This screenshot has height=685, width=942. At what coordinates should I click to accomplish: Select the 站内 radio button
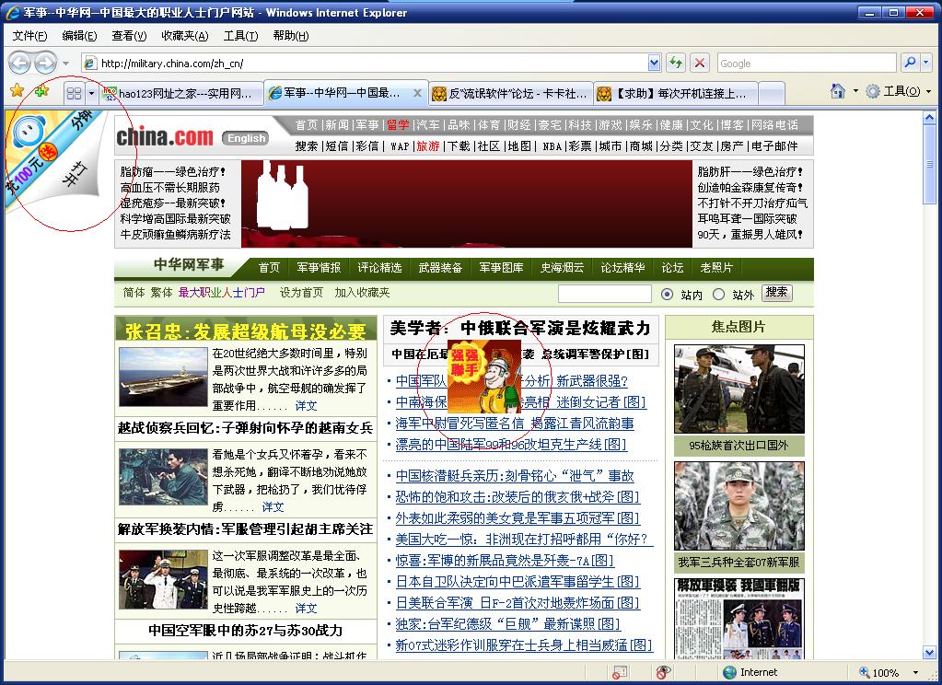tap(667, 295)
